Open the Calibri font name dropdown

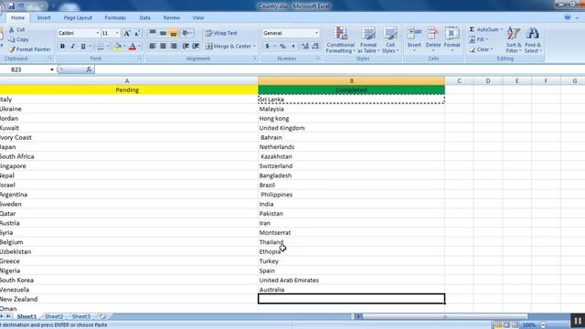[98, 33]
